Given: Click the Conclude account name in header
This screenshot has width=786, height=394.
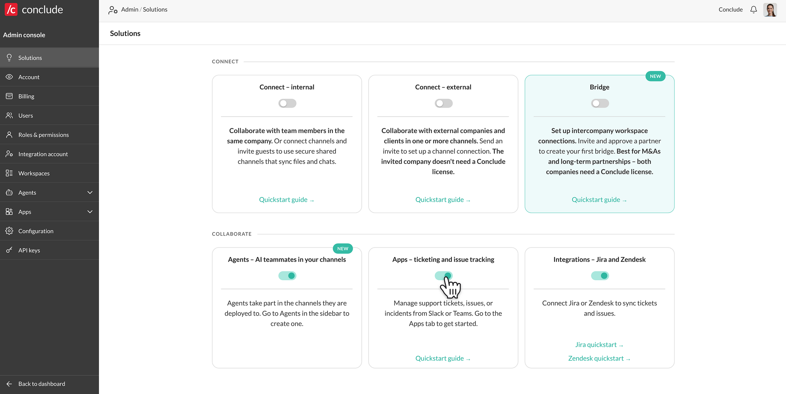Looking at the screenshot, I should pyautogui.click(x=730, y=9).
